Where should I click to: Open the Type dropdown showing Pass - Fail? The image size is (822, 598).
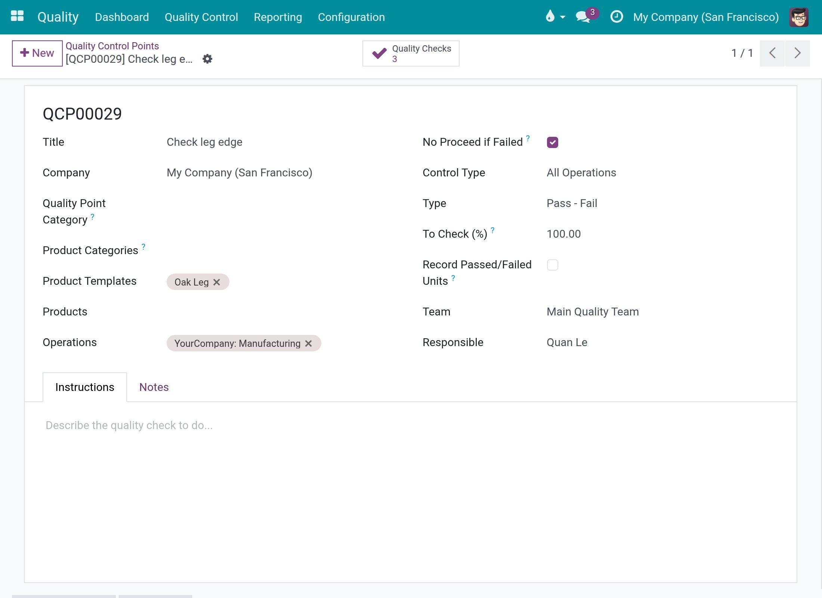coord(662,203)
